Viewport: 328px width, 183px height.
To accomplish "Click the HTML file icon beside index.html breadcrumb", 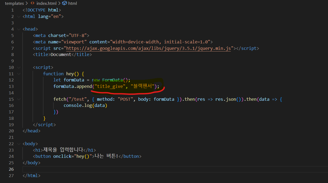I will pos(33,3).
